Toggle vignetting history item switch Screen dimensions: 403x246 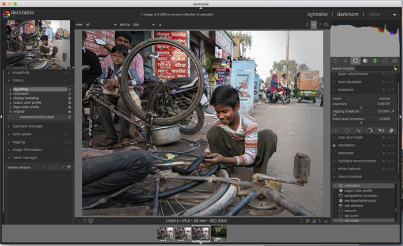[70, 90]
